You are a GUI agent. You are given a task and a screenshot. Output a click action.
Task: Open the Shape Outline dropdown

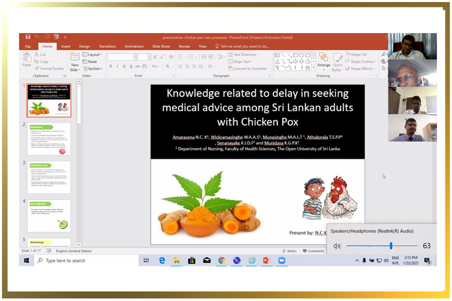point(361,61)
